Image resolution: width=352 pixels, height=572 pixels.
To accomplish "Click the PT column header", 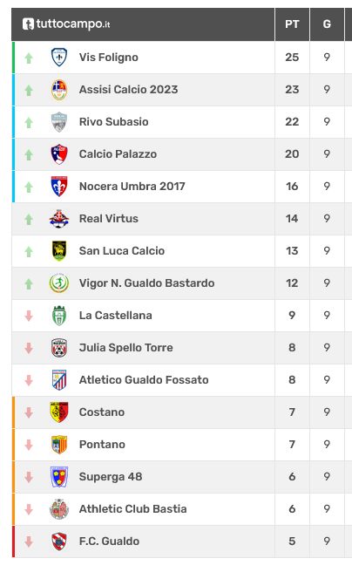I will pos(292,24).
